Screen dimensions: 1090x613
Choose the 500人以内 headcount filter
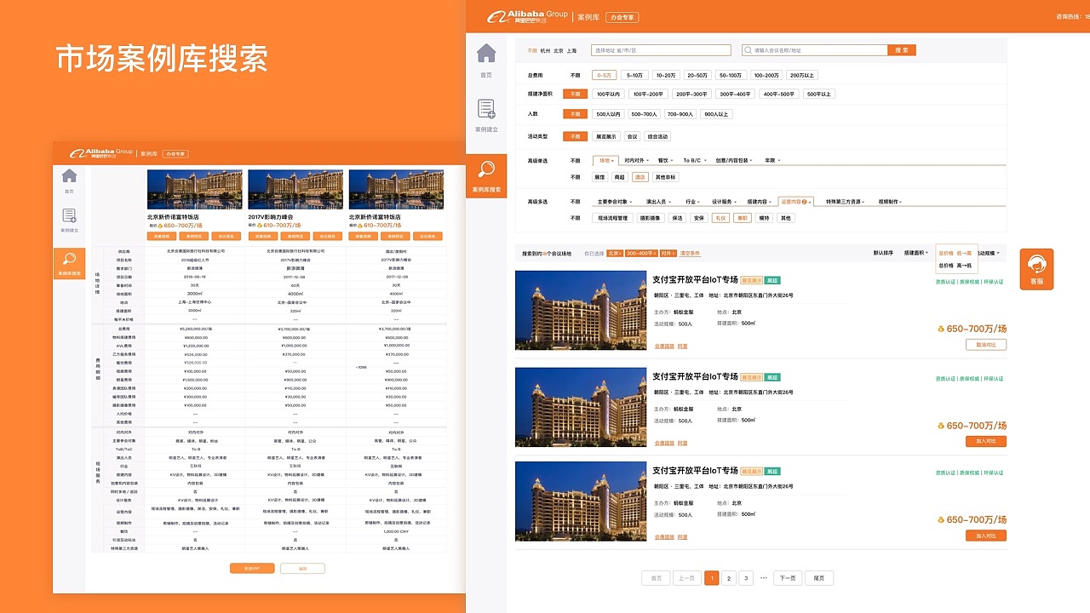(608, 114)
